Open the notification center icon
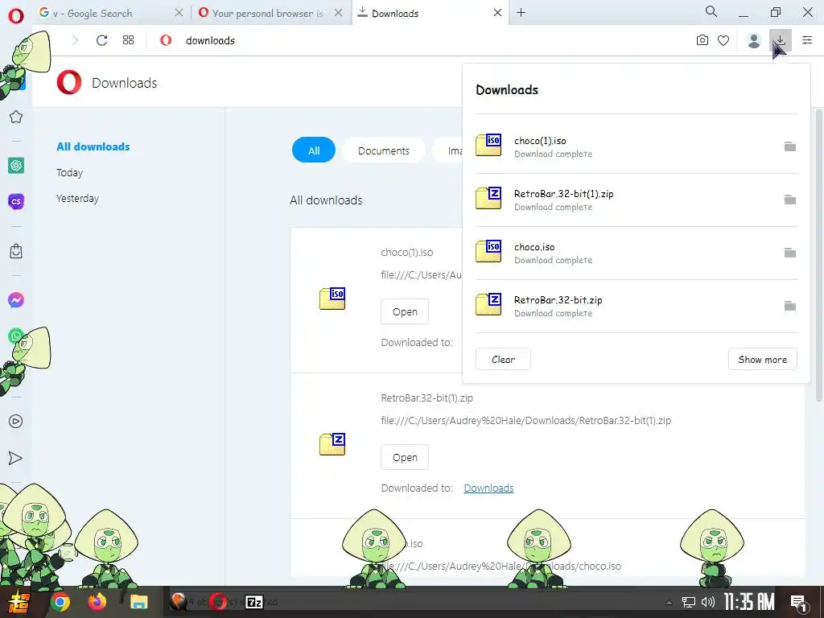The width and height of the screenshot is (824, 618). (799, 604)
